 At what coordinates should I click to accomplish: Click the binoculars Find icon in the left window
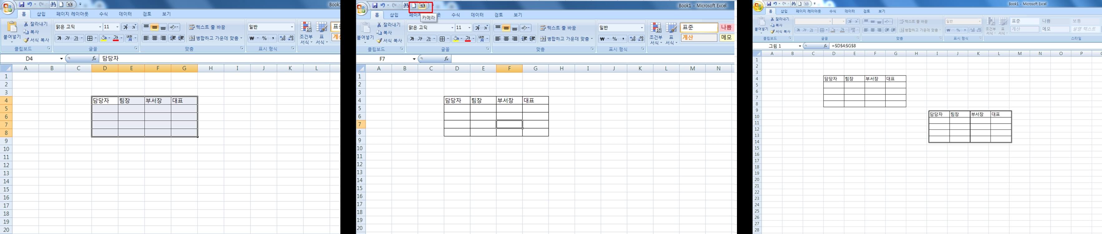pyautogui.click(x=53, y=4)
